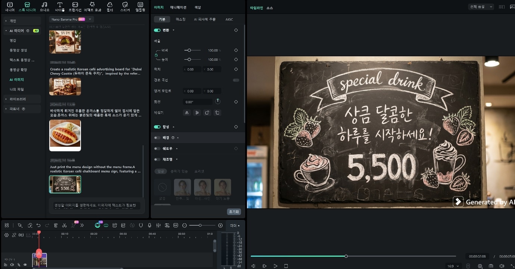Open the 스티커 panel from the top bar

click(x=125, y=6)
